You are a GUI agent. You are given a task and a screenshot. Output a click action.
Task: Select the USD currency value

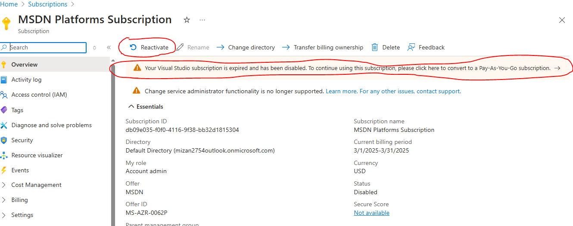click(360, 171)
